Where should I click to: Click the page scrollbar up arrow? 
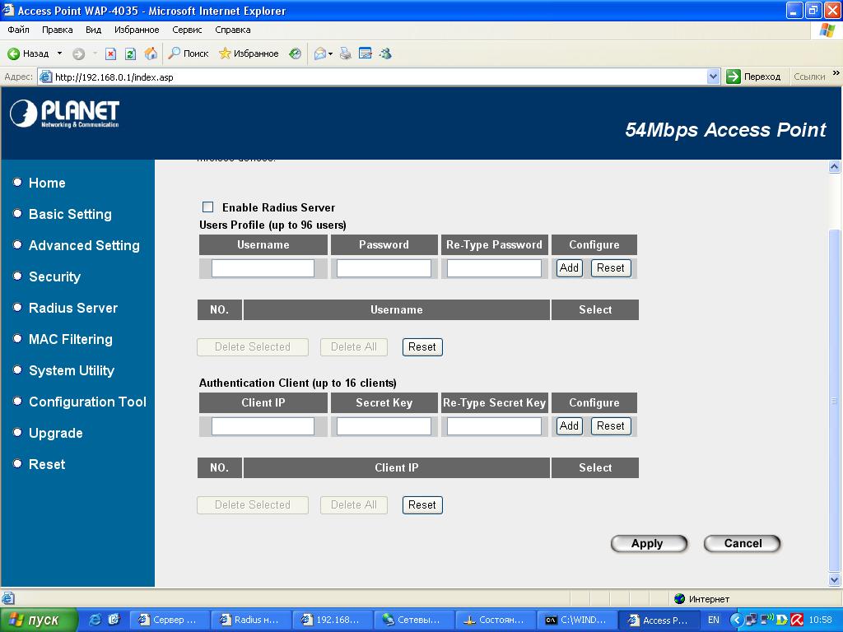(x=835, y=166)
